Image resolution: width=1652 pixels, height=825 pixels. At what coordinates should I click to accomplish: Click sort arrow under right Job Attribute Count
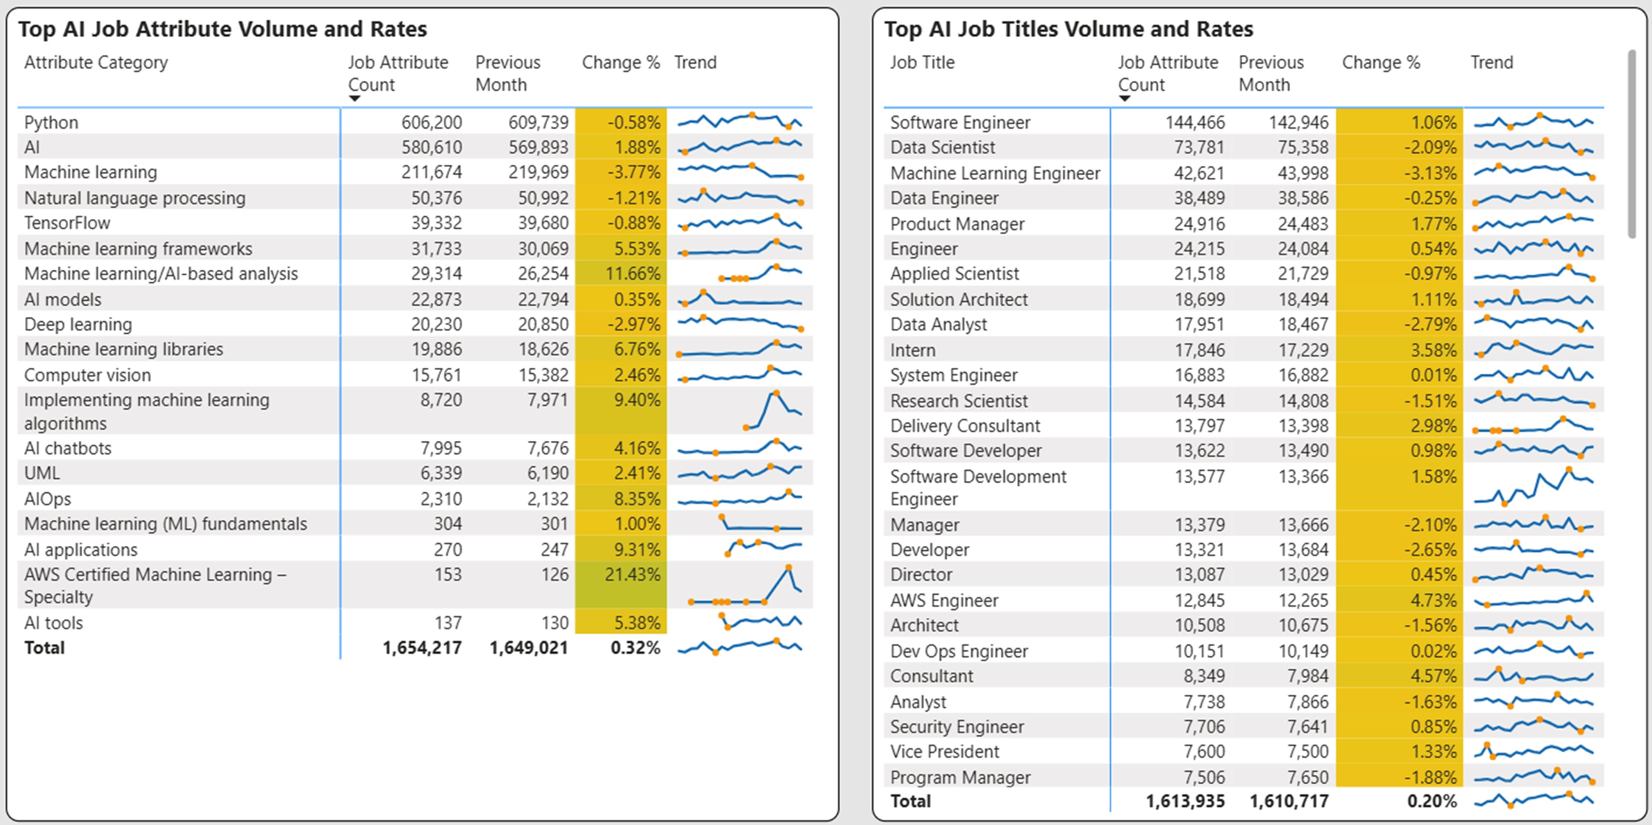1124,99
